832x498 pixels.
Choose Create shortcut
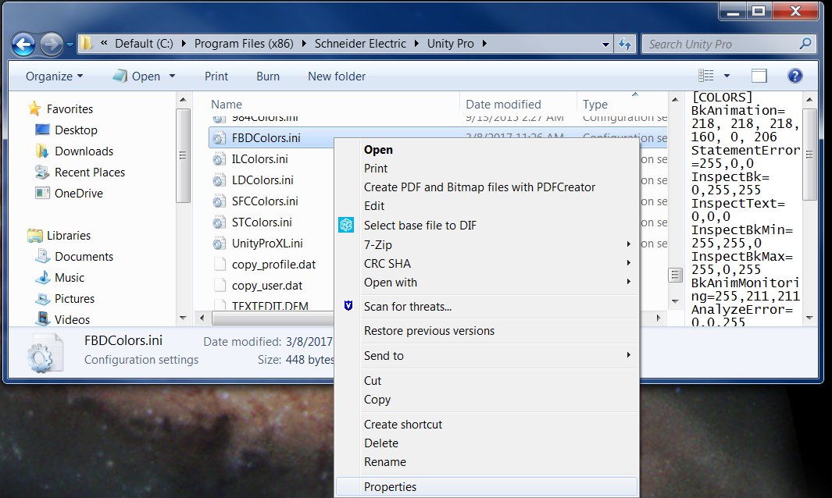click(487, 425)
